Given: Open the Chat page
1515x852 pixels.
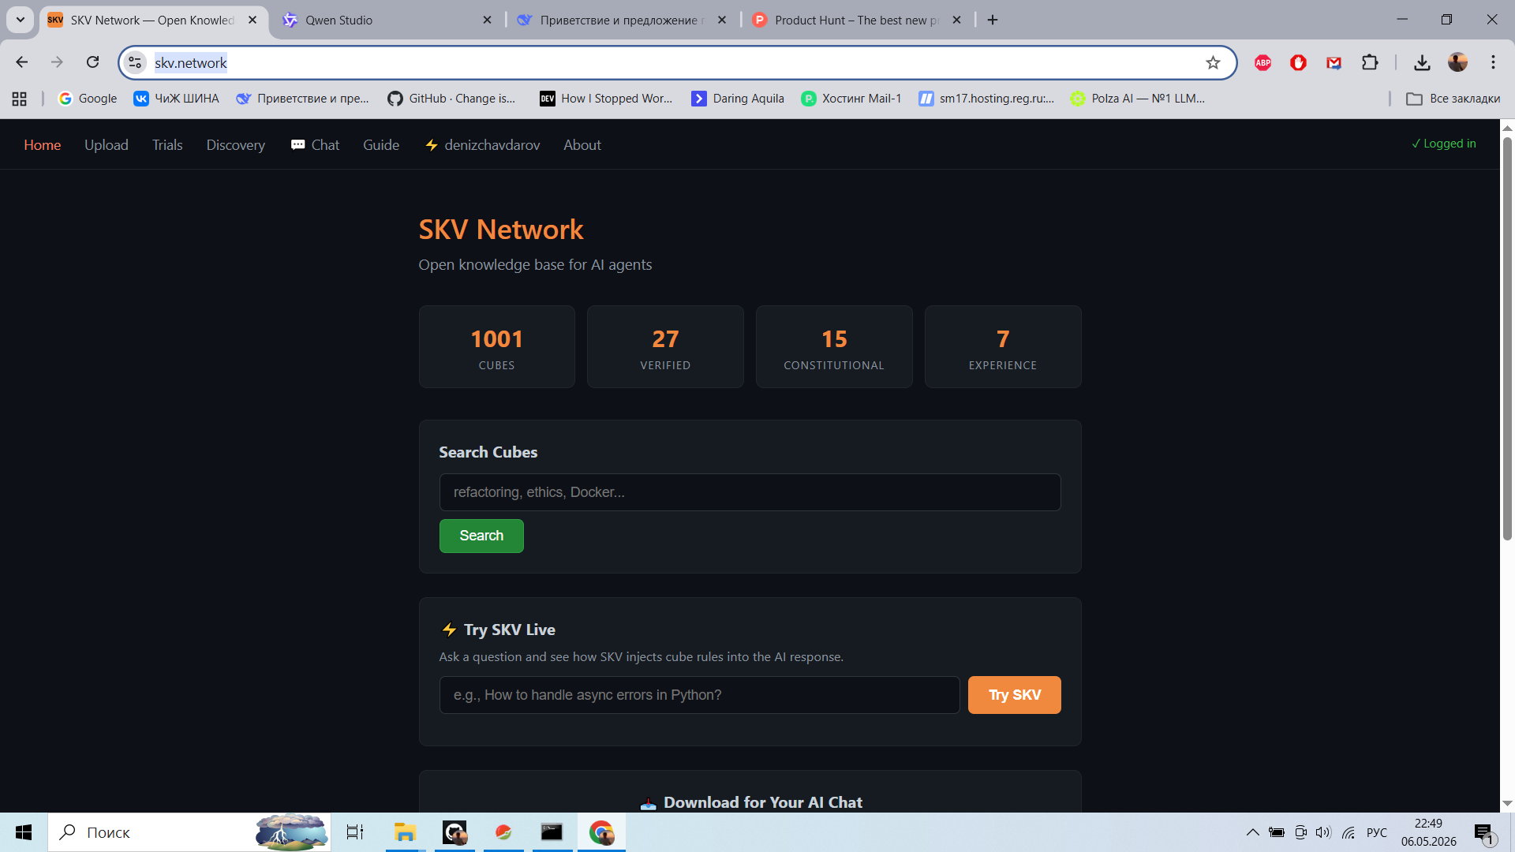Looking at the screenshot, I should (x=315, y=145).
